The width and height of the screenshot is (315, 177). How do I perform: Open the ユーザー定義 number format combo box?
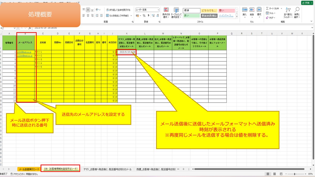coord(147,10)
